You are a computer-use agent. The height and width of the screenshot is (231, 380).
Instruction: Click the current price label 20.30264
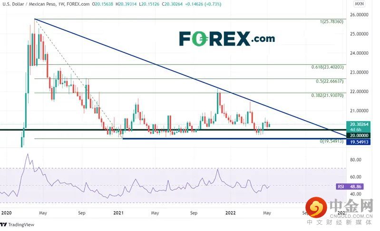tap(359, 124)
